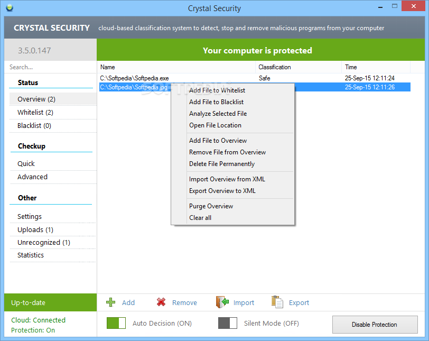Click the Safe classification cell

coord(264,78)
